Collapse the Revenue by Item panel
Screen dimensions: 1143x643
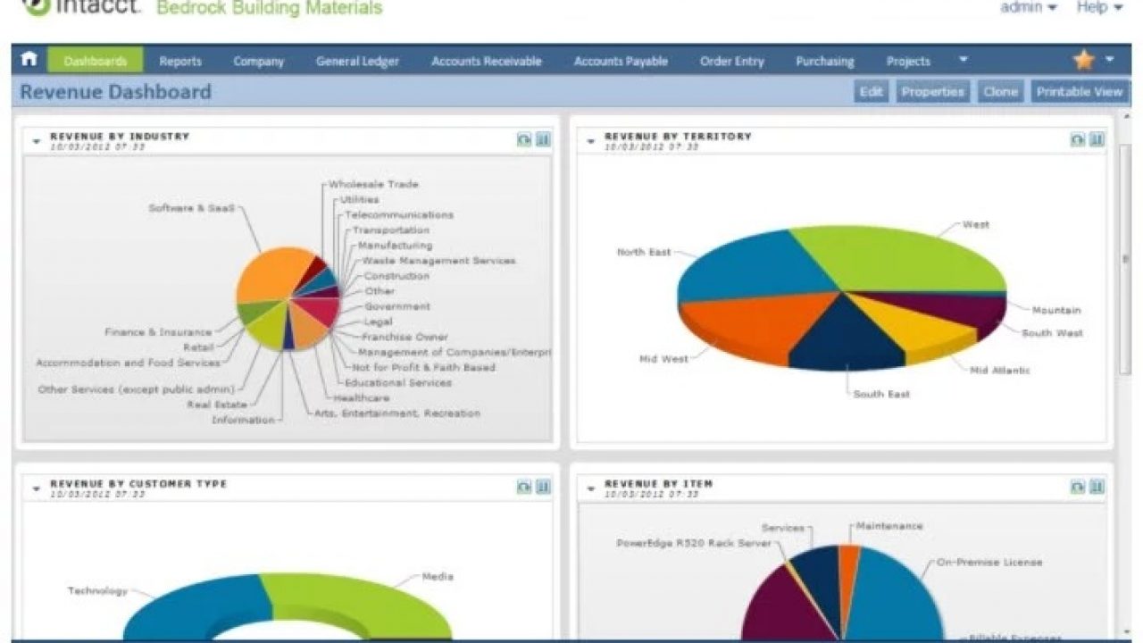coord(590,489)
